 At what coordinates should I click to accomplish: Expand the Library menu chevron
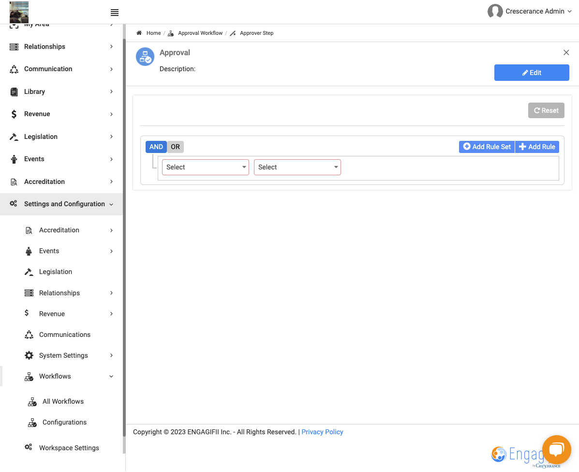tap(112, 91)
